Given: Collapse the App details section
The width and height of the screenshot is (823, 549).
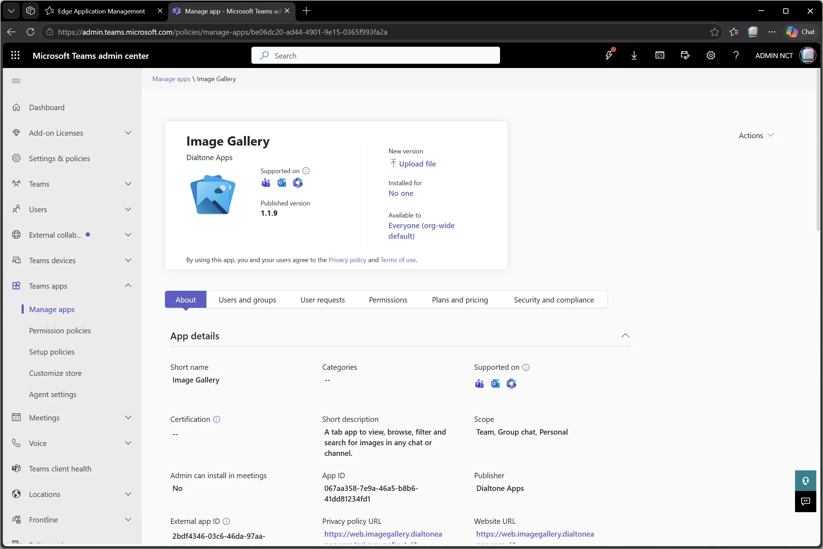Looking at the screenshot, I should (x=625, y=336).
